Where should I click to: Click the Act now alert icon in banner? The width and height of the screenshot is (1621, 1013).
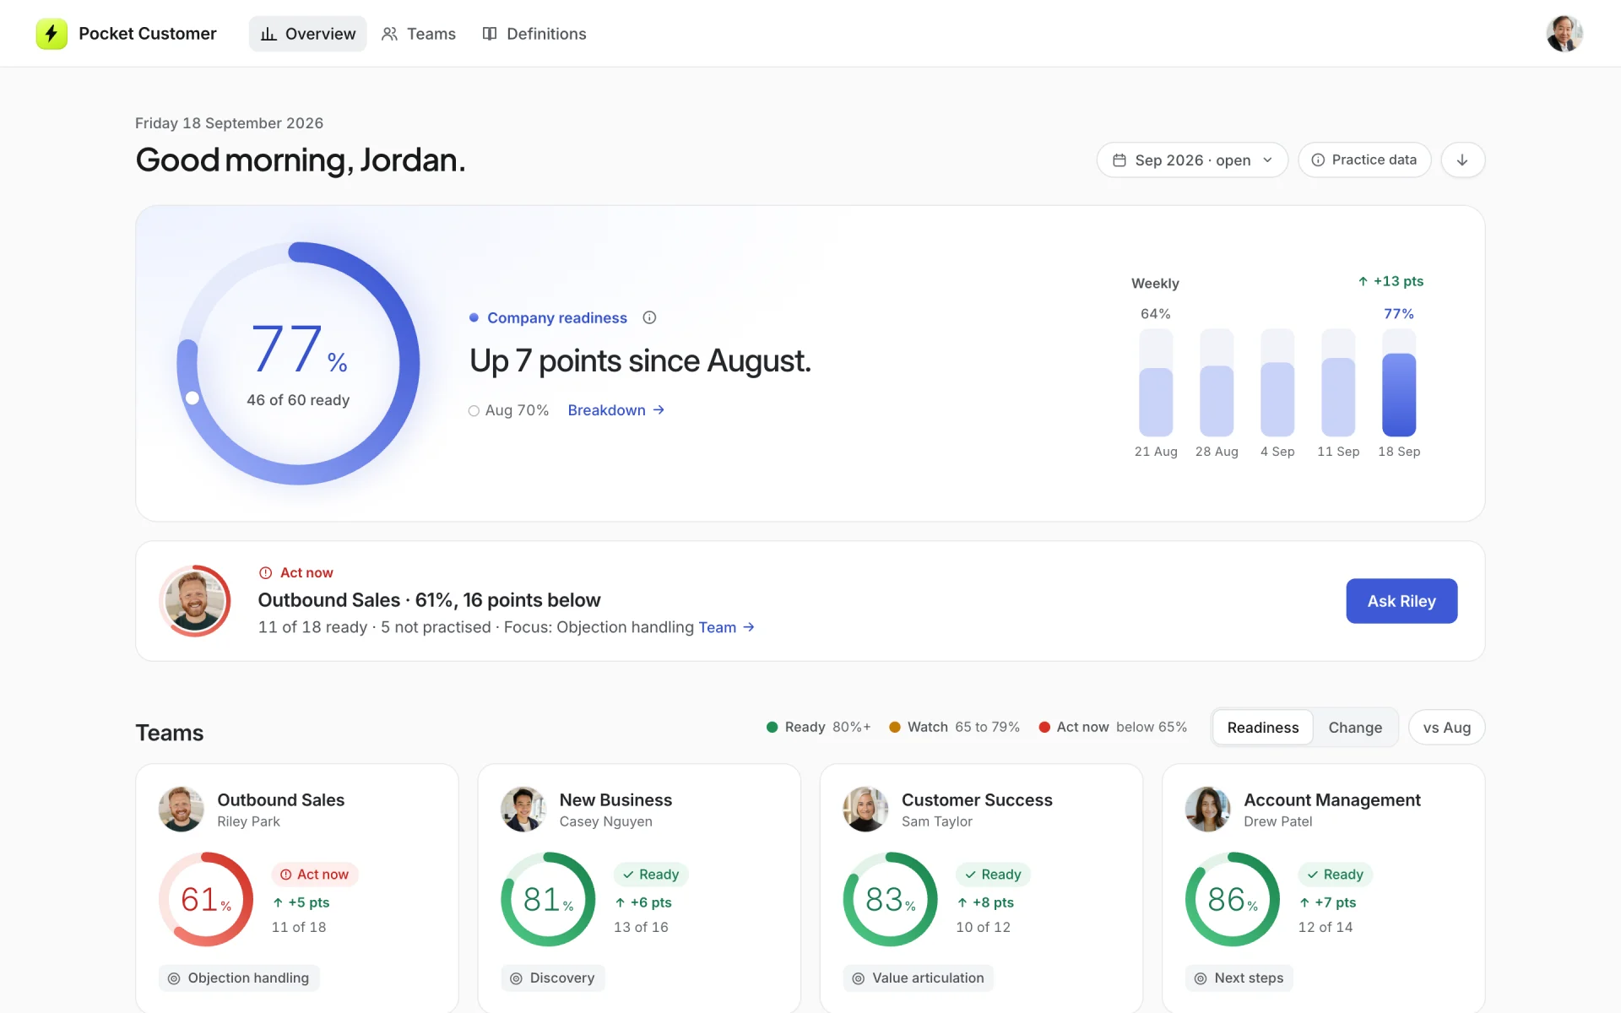265,572
